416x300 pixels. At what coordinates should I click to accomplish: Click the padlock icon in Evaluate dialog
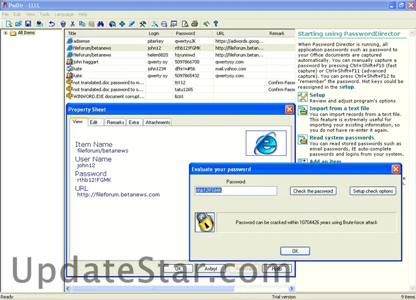coord(205,222)
